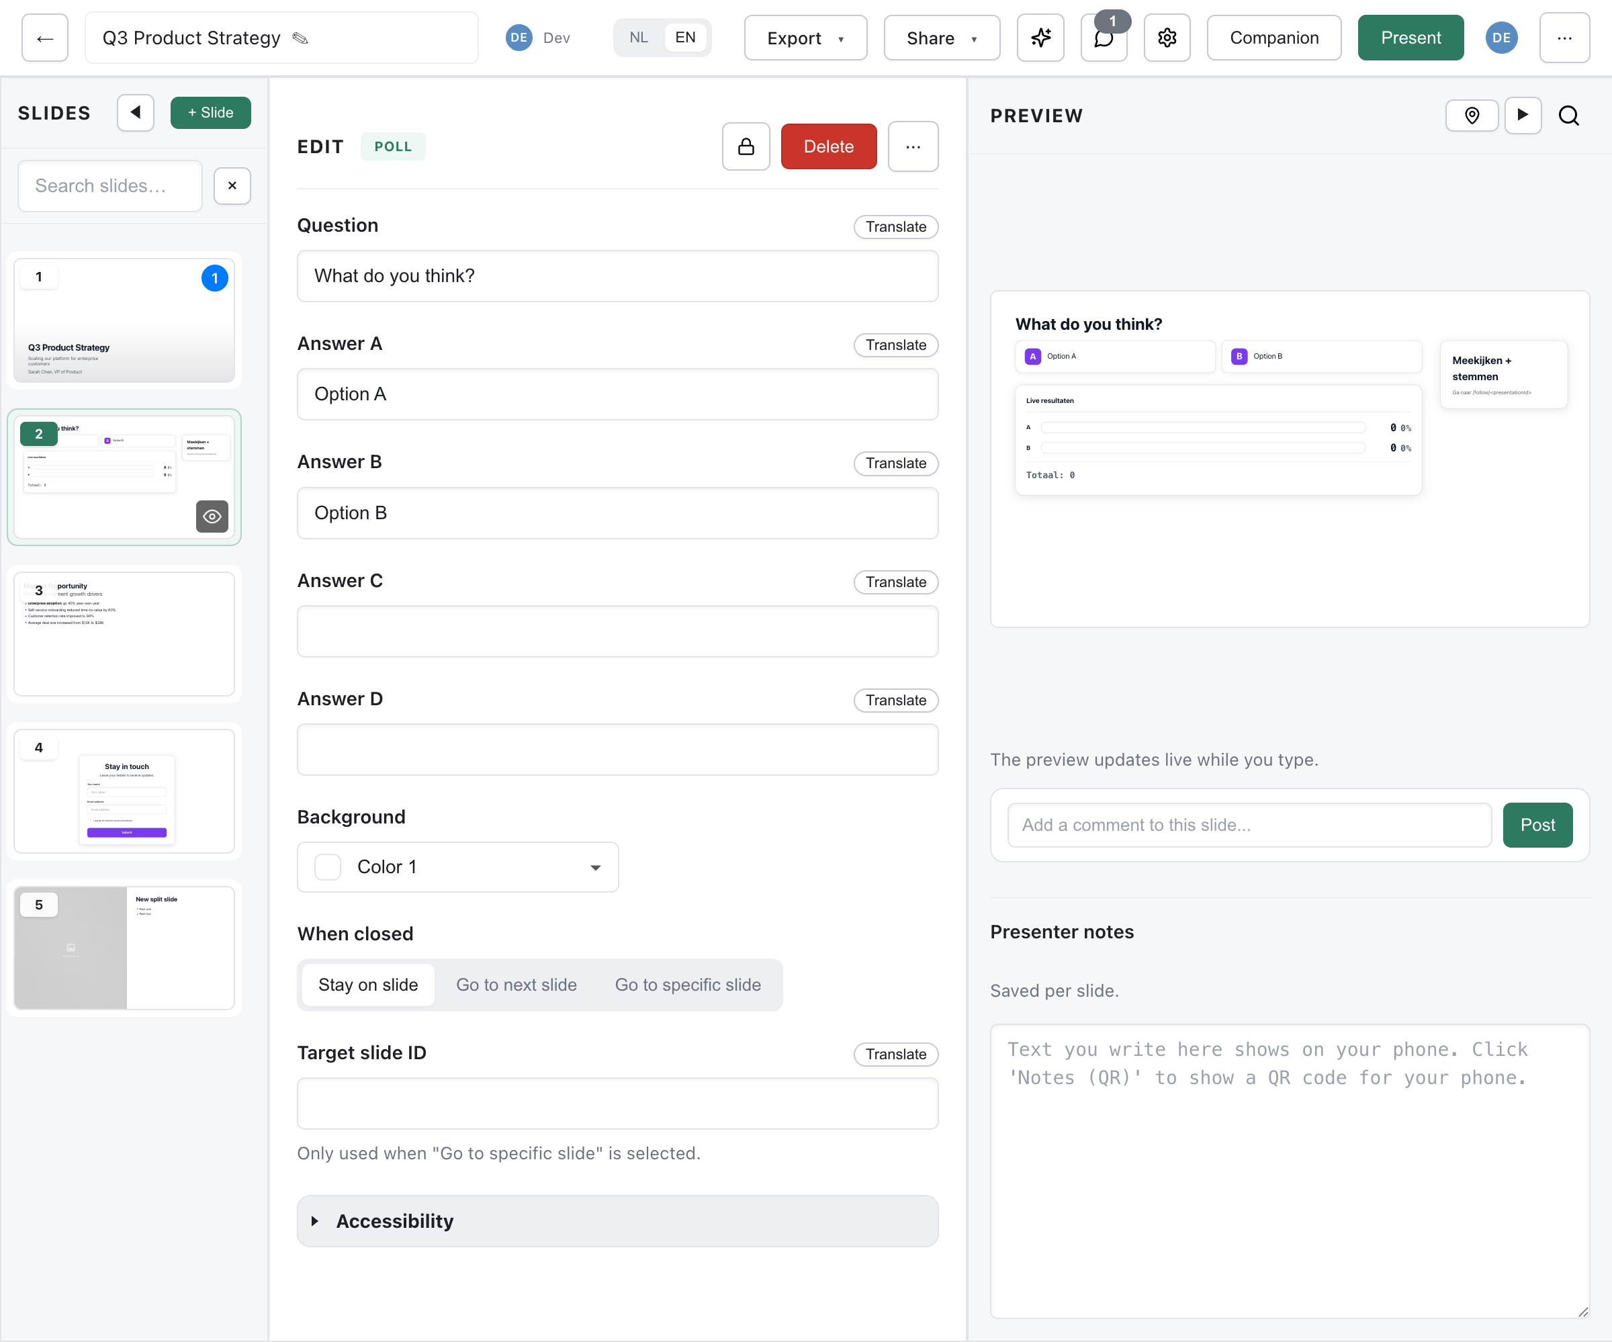This screenshot has height=1342, width=1612.
Task: Open the Export dropdown
Action: pos(805,38)
